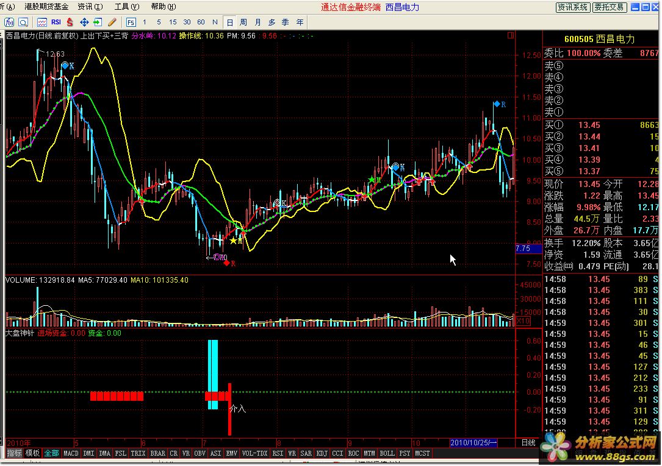Screen dimensions: 662x466
Task: Switch indicator to PSY
Action: point(405,453)
